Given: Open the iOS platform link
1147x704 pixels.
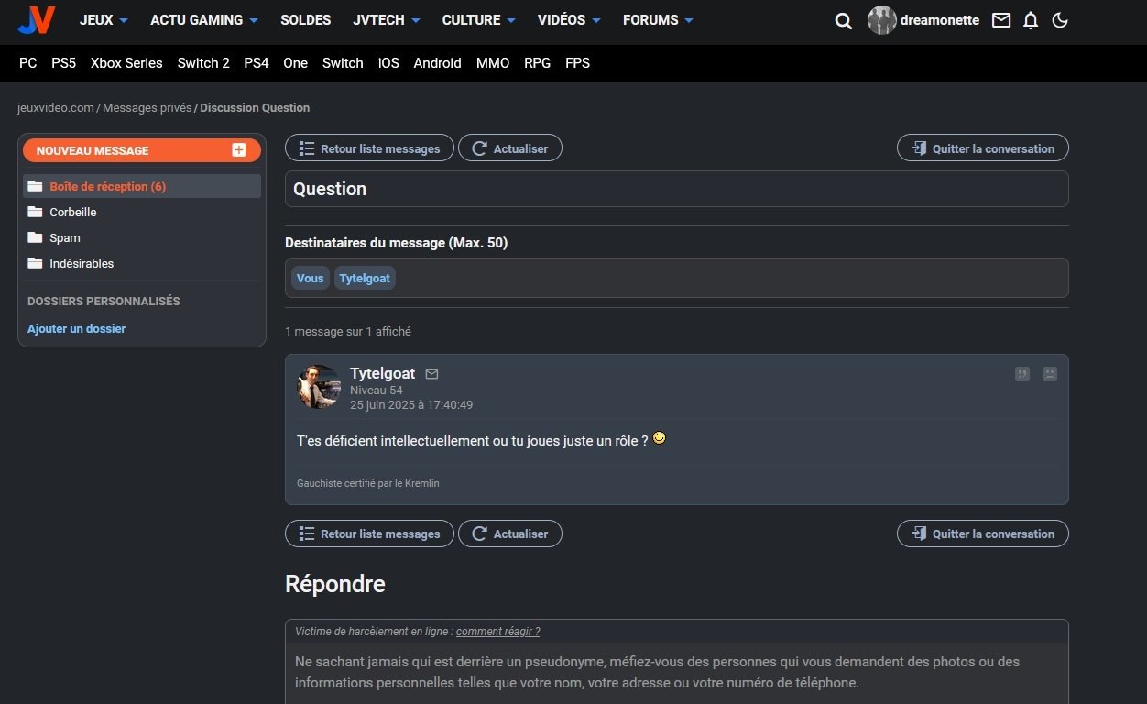Looking at the screenshot, I should tap(388, 63).
